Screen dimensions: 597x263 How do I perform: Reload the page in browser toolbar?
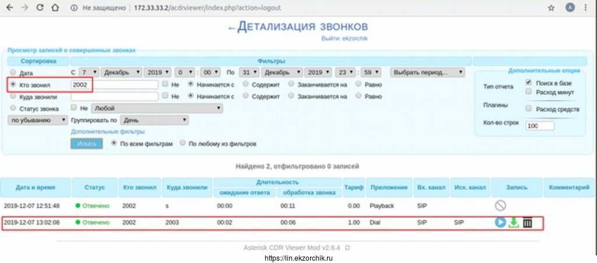39,9
